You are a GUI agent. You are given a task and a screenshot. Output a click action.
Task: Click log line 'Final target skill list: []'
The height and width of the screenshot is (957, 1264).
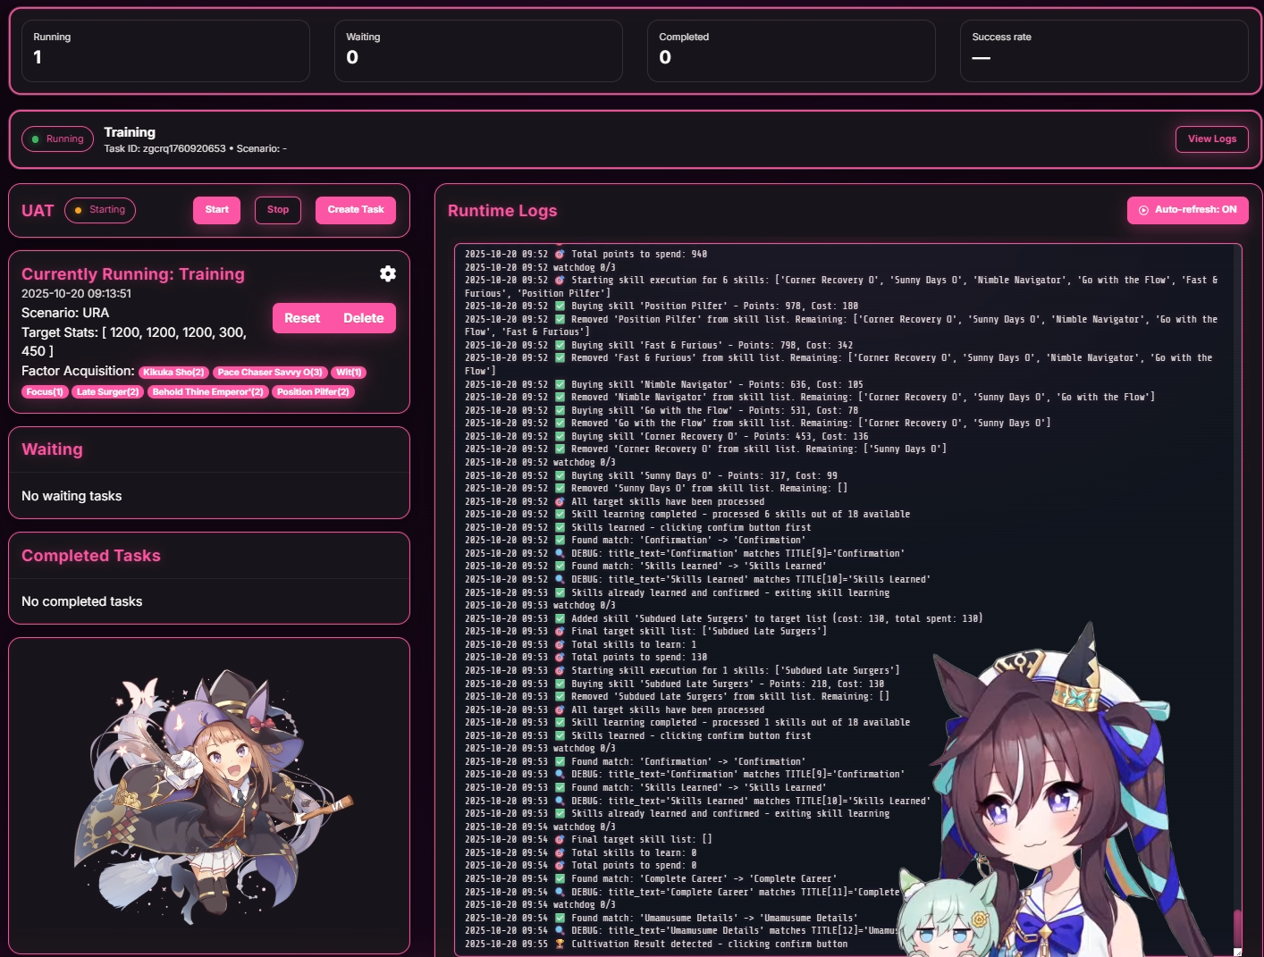tap(588, 840)
